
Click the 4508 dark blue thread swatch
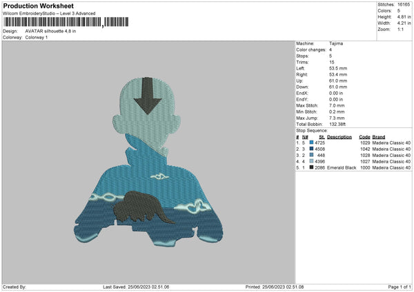click(311, 149)
